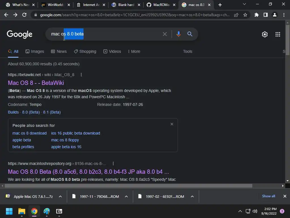Open the Google apps grid
290x218 pixels.
(x=278, y=34)
